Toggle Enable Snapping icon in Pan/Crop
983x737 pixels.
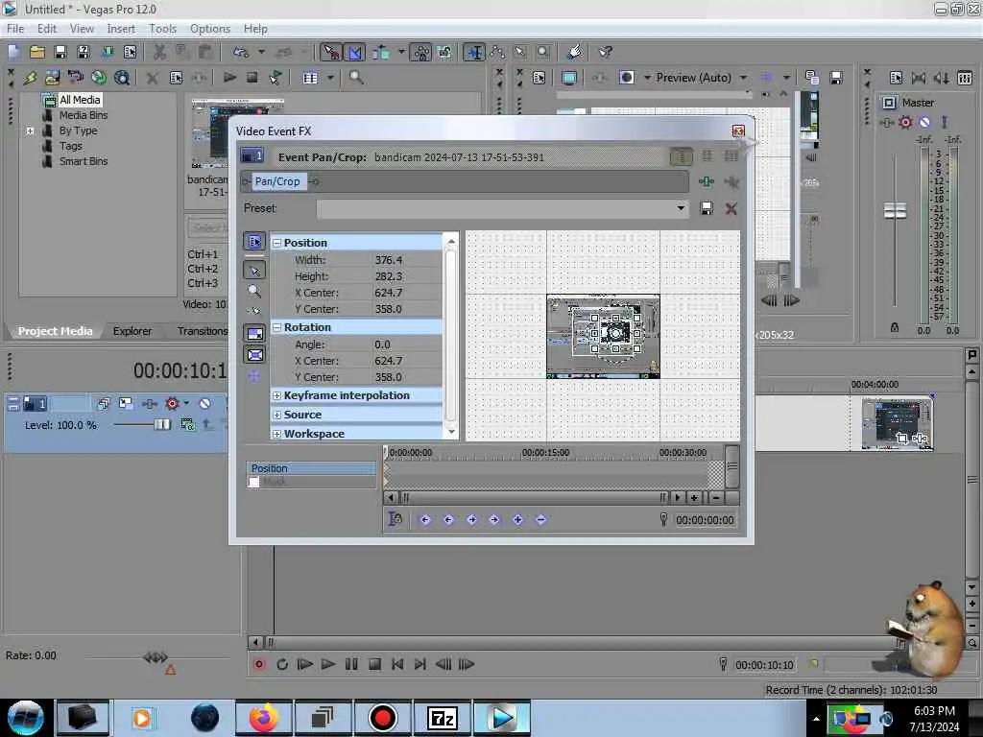pos(253,311)
